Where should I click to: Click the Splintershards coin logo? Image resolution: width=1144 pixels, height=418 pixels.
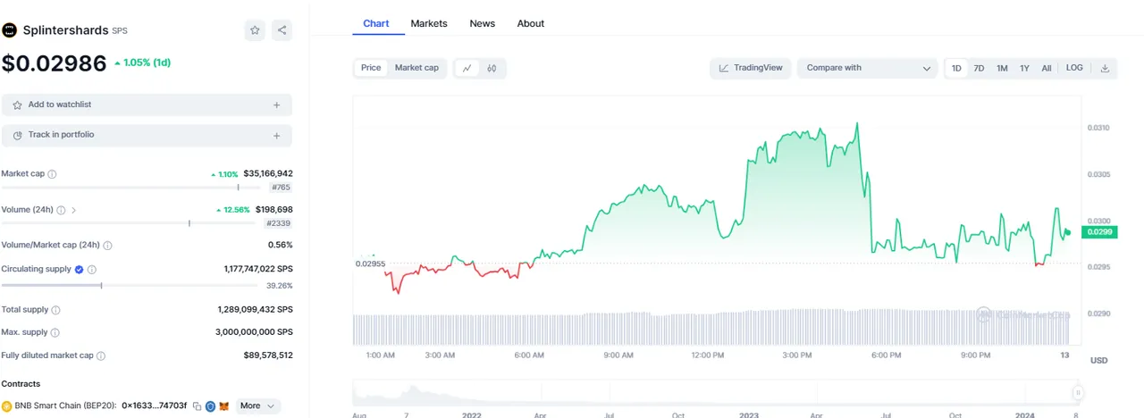coord(10,29)
